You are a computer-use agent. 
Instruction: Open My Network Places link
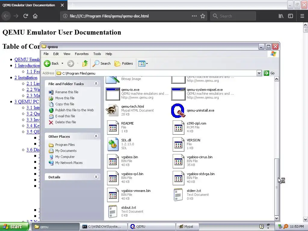click(x=69, y=163)
